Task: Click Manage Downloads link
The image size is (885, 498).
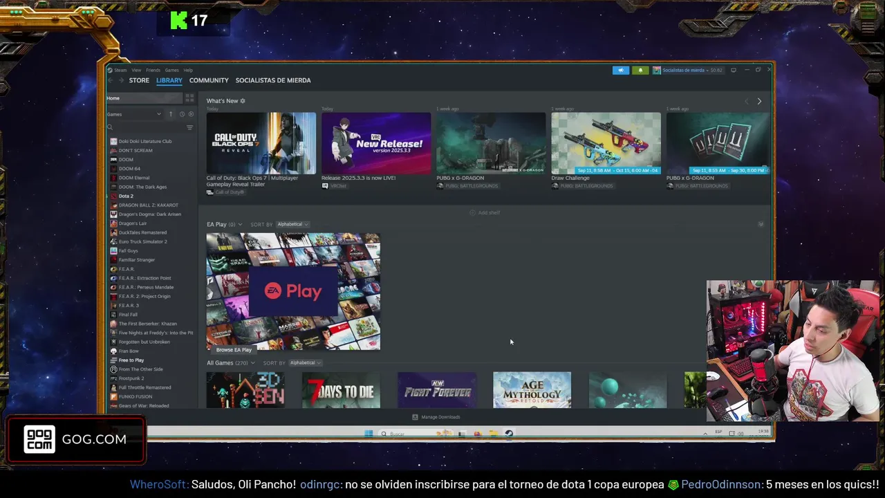Action: [x=440, y=417]
